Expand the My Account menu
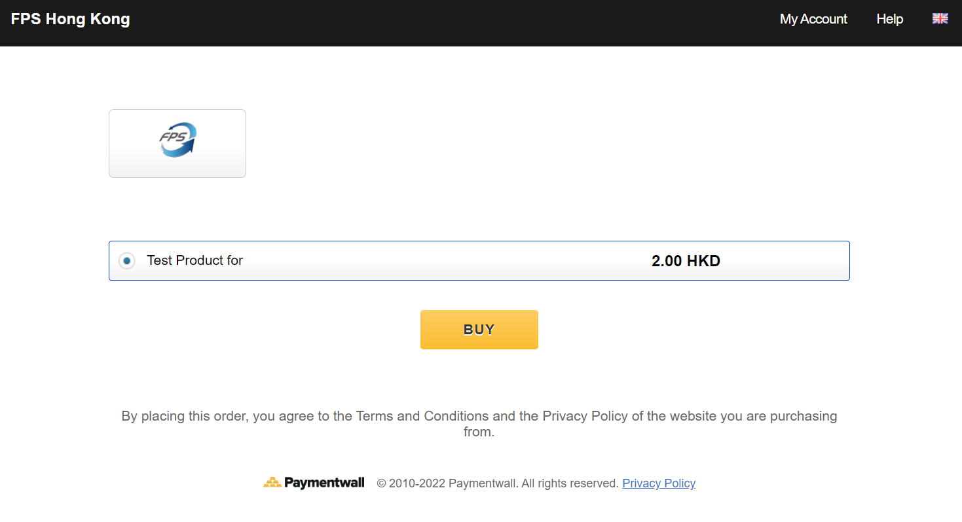 coord(813,18)
